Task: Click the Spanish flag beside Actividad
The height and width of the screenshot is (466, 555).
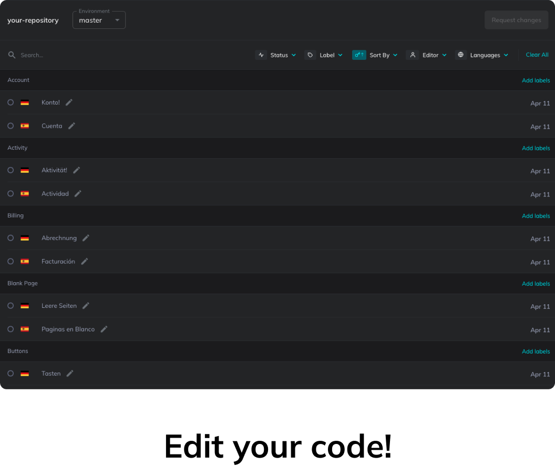Action: [x=25, y=194]
